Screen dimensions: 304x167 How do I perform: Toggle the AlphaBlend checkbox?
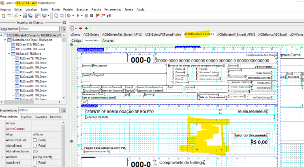click(35, 146)
